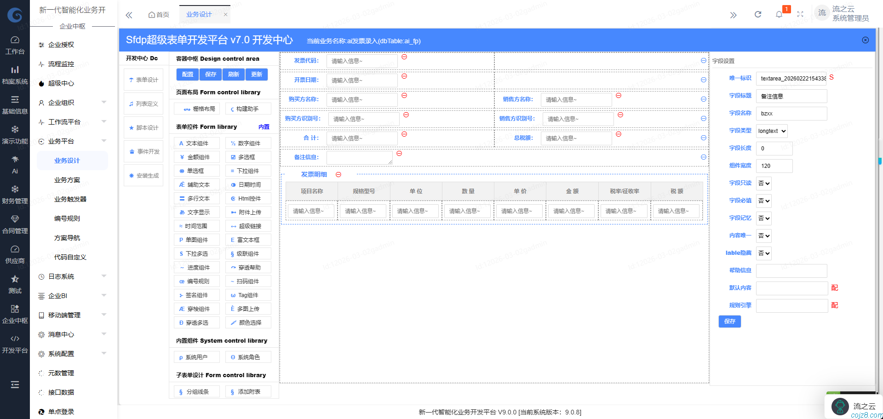Select the 签名组件 signature component
This screenshot has height=419, width=883.
pos(196,295)
